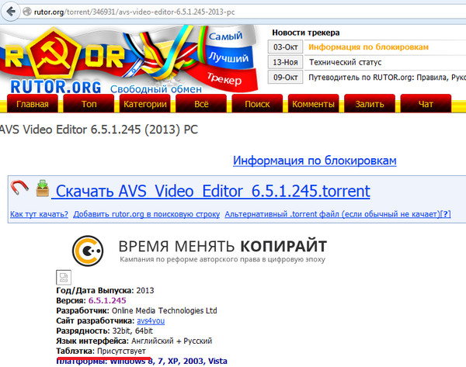Image resolution: width=466 pixels, height=367 pixels.
Task: Click the version value 6.5.1.245 in purple
Action: 107,300
